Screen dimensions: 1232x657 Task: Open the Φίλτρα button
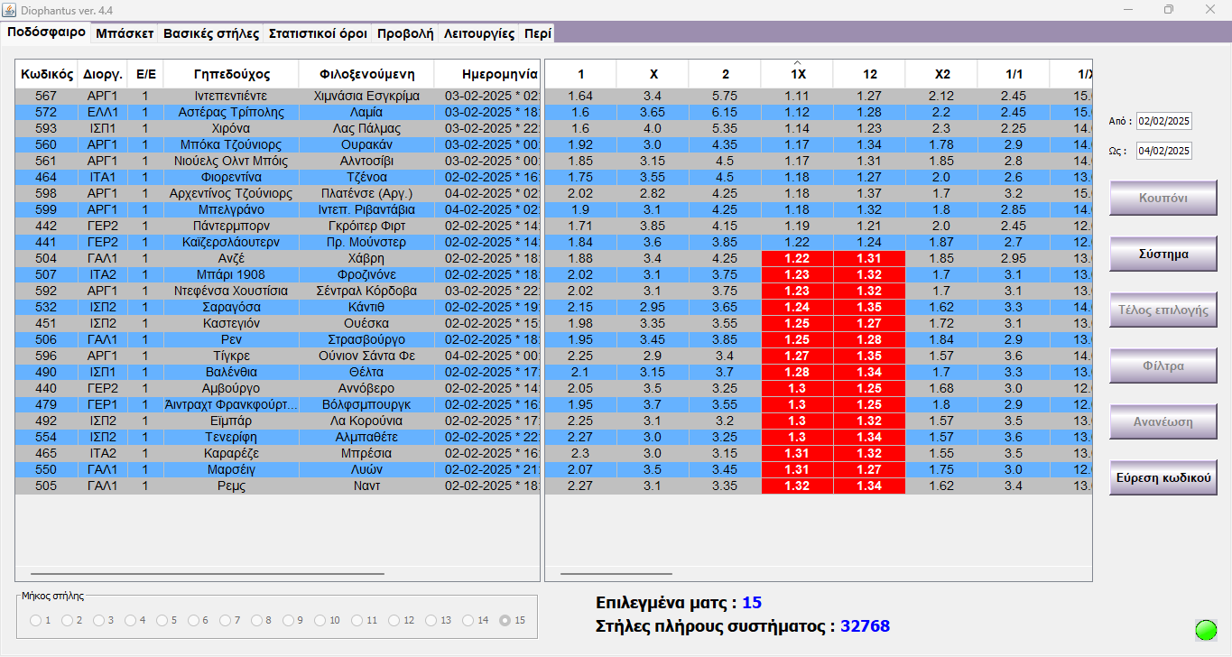pos(1163,366)
